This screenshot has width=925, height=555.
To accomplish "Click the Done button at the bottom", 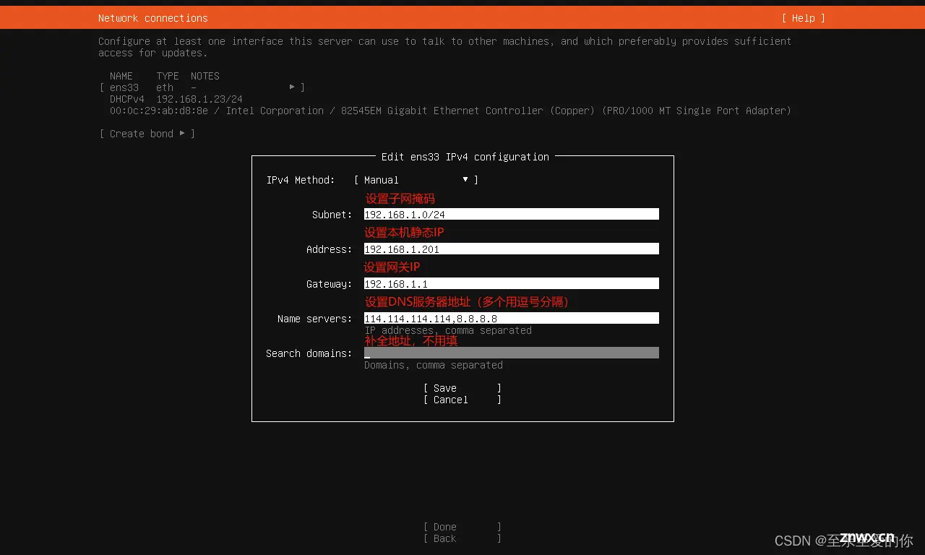I will 462,527.
